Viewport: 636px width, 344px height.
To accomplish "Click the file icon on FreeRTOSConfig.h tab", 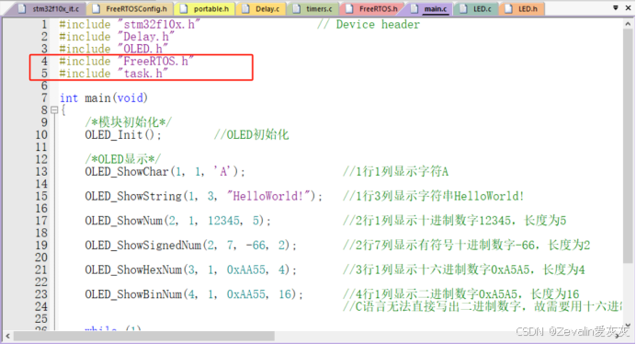I will tap(97, 8).
